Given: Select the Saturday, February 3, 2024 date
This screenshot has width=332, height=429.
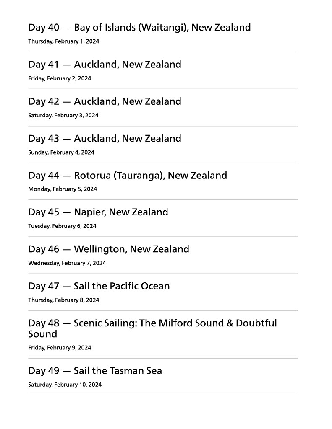Looking at the screenshot, I should 63,115.
